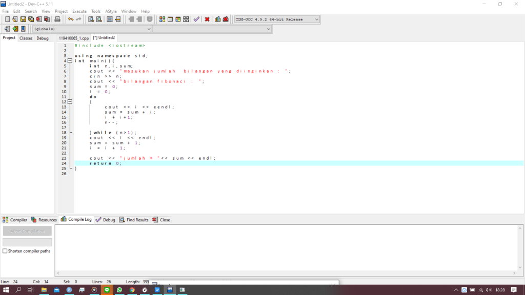This screenshot has width=525, height=295.
Task: Click the Find magnifier toolbar icon
Action: tap(91, 19)
